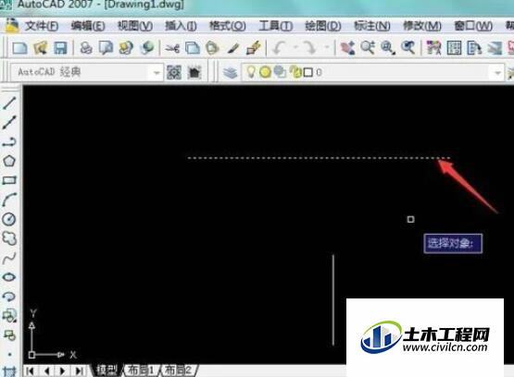This screenshot has width=514, height=377.
Task: Redo the last undone action
Action: (x=308, y=48)
